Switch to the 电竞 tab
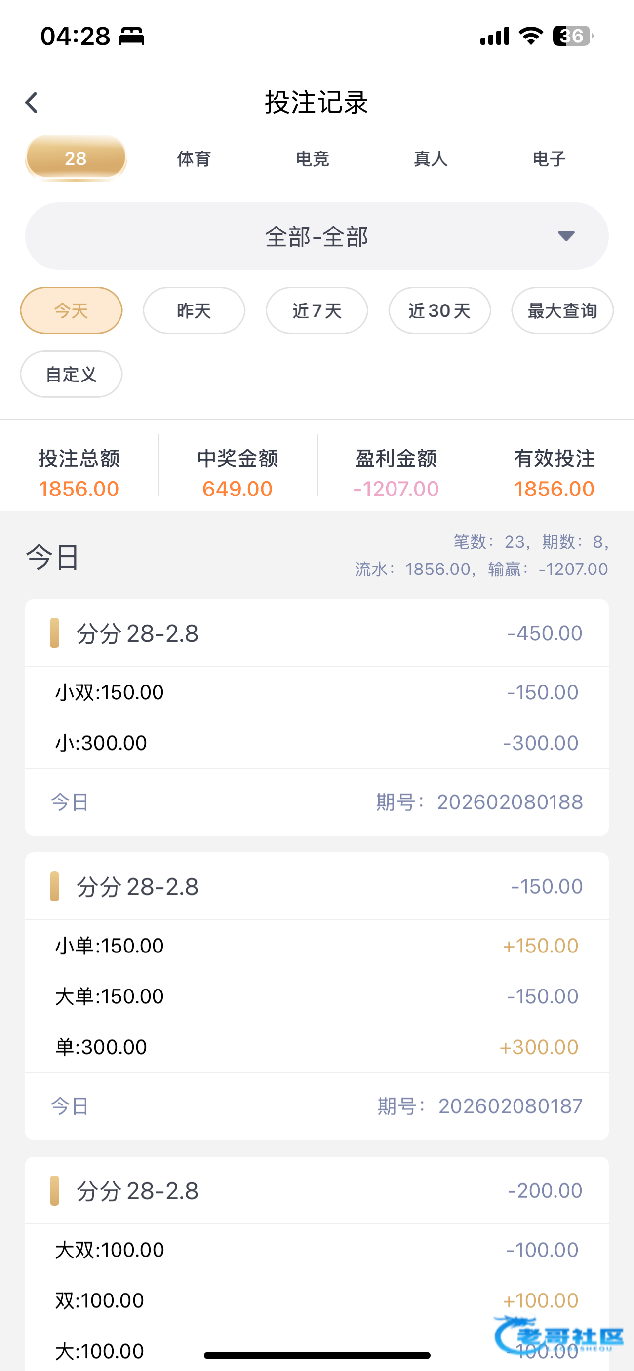Viewport: 634px width, 1371px height. pos(313,158)
